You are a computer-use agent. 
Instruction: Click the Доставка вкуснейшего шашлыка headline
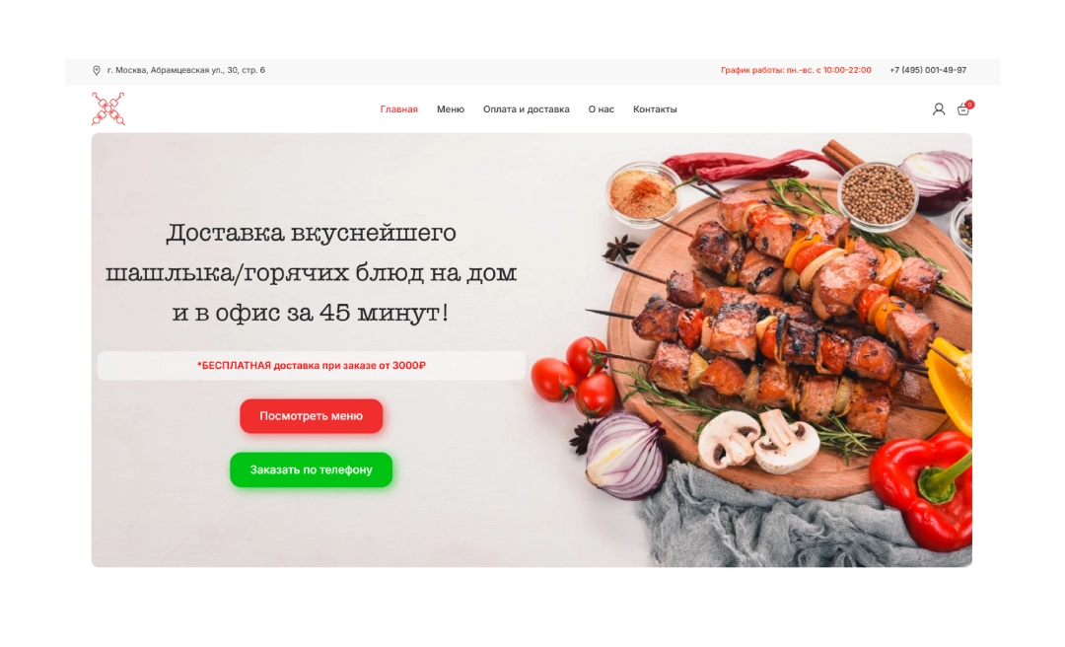coord(311,272)
